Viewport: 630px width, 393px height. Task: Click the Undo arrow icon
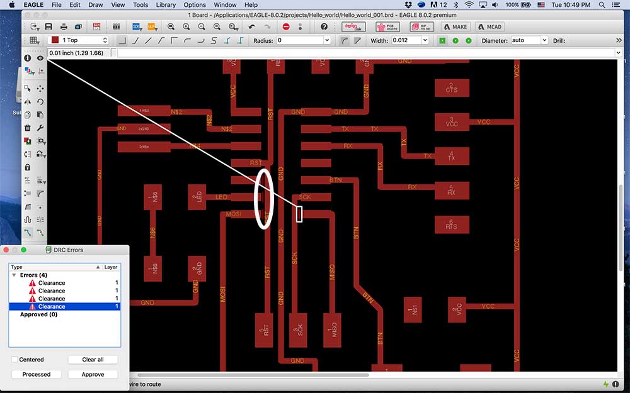[252, 27]
